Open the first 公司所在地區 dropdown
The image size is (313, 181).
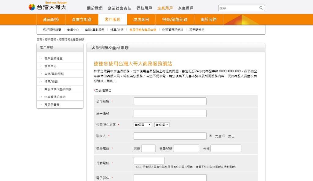(143, 125)
